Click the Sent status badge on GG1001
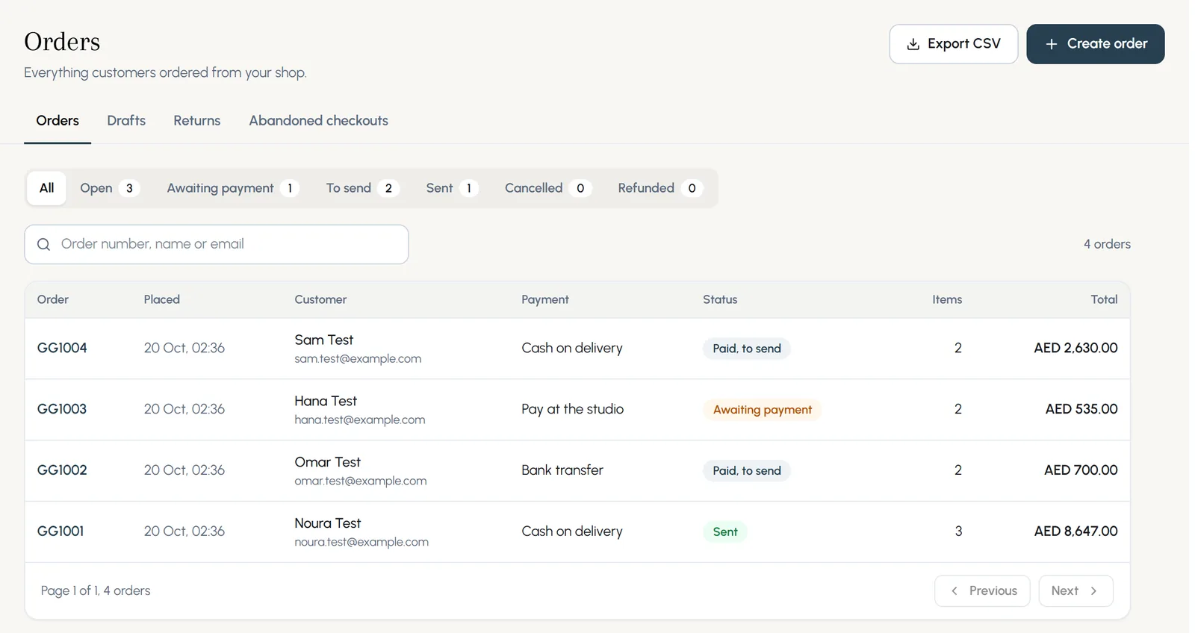 (x=725, y=532)
